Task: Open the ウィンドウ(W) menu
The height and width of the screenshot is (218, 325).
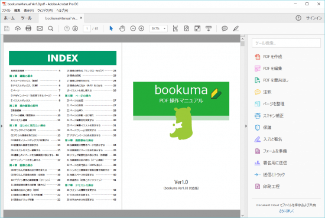Action: tap(45, 11)
